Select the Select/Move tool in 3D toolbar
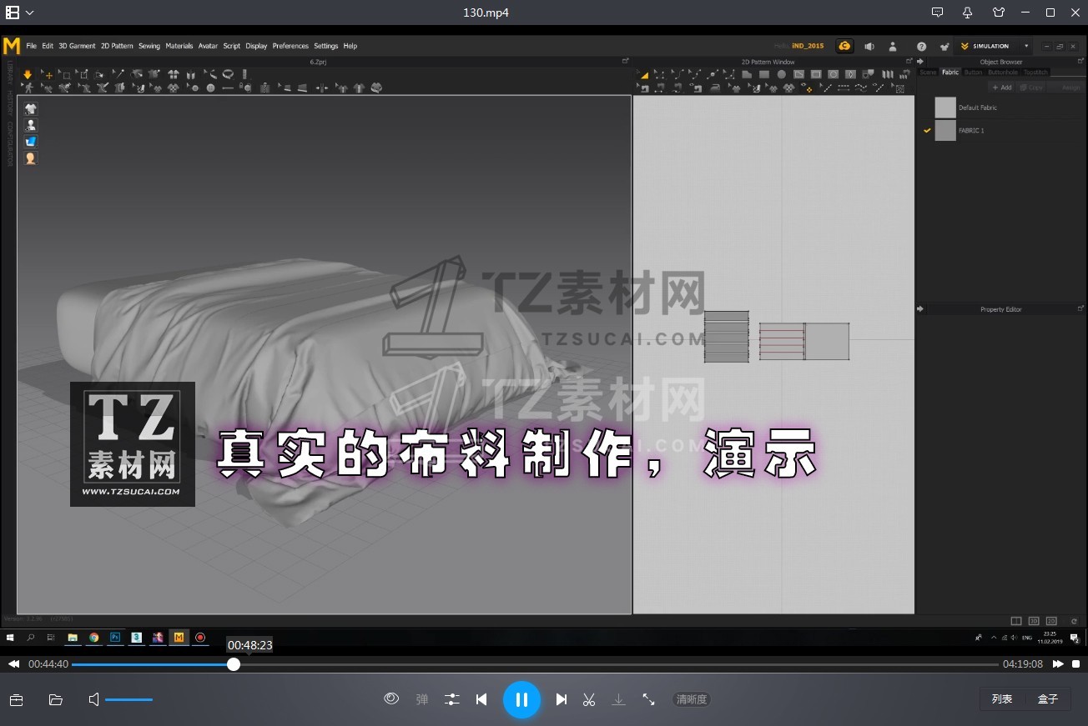The image size is (1088, 726). pyautogui.click(x=48, y=74)
